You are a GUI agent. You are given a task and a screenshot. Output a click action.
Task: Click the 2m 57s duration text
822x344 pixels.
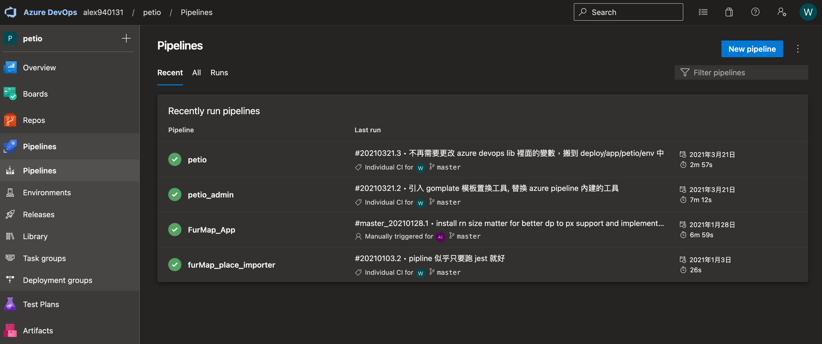point(701,165)
